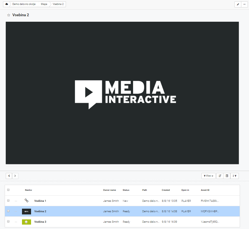Click the Ready status of Vsebina 2

[x=126, y=211]
